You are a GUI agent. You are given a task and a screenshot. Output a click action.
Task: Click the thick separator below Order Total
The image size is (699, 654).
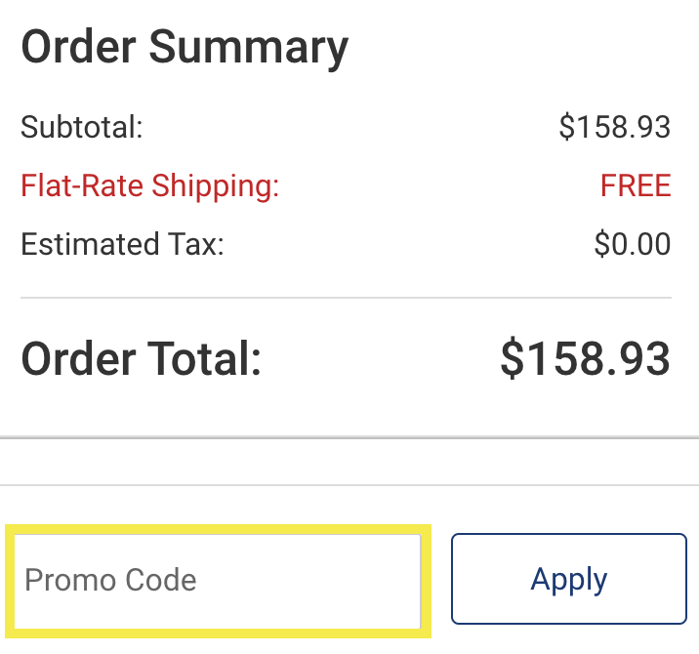[x=349, y=436]
